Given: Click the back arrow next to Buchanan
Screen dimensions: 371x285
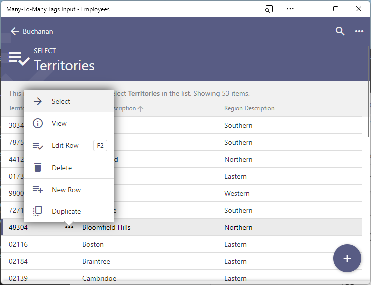Looking at the screenshot, I should tap(15, 31).
